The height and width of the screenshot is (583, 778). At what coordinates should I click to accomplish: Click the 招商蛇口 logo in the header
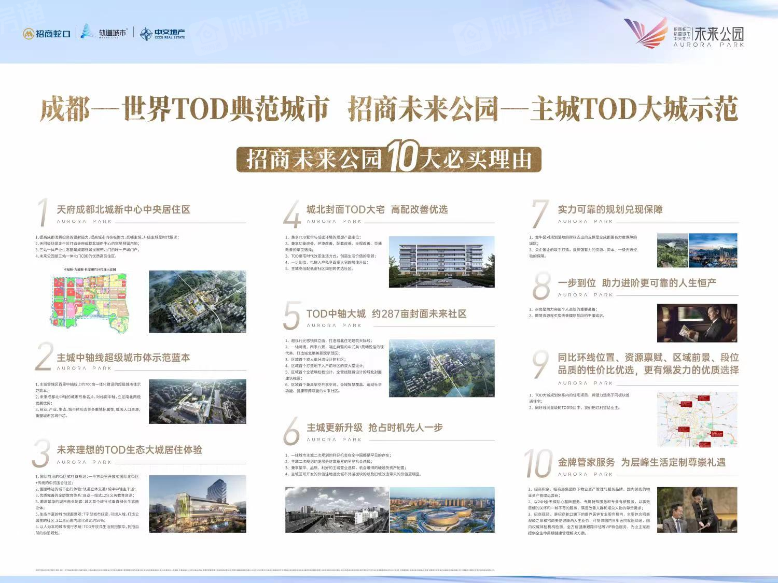coord(47,34)
